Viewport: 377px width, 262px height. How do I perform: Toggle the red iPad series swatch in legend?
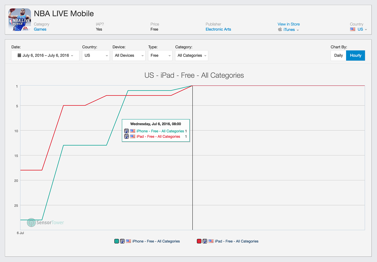(199, 241)
